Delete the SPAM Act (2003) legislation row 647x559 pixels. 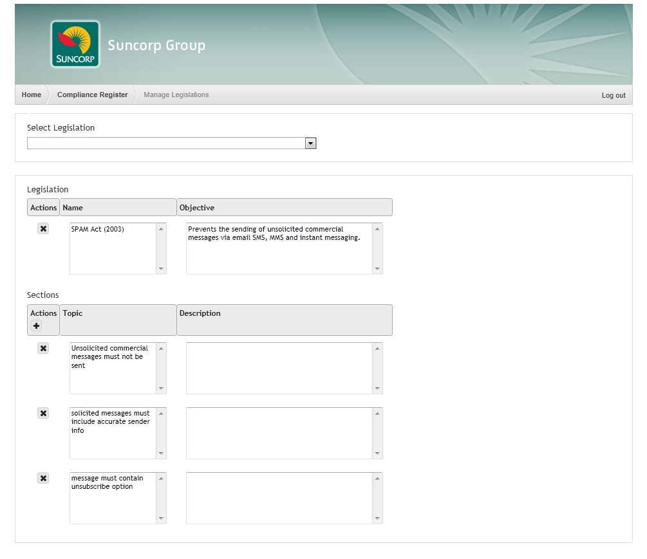pos(43,228)
